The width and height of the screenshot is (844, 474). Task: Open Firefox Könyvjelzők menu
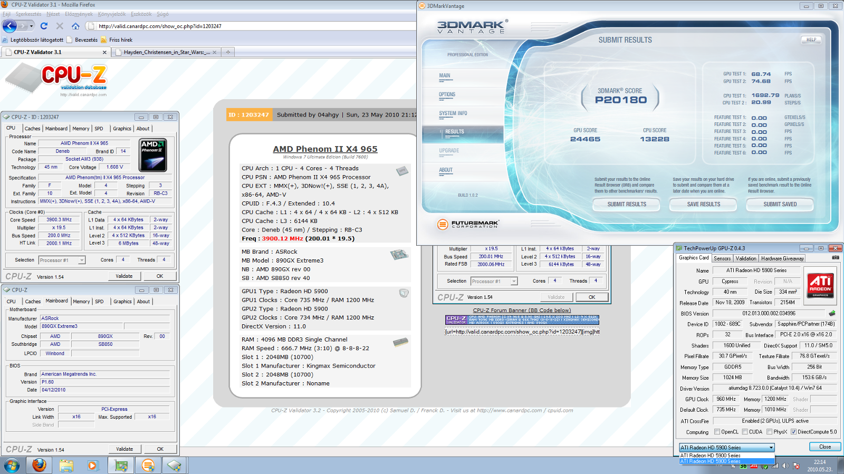(x=112, y=14)
